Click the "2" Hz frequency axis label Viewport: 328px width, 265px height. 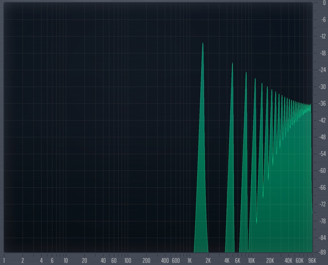(23, 261)
